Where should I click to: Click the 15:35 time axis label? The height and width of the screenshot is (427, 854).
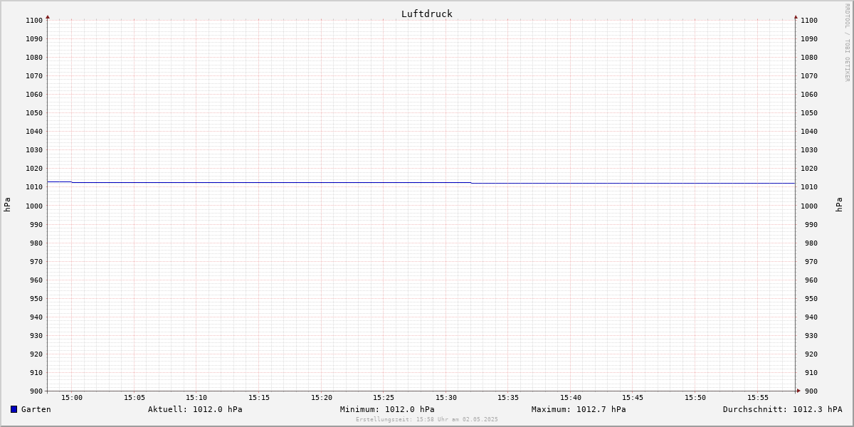pos(508,398)
